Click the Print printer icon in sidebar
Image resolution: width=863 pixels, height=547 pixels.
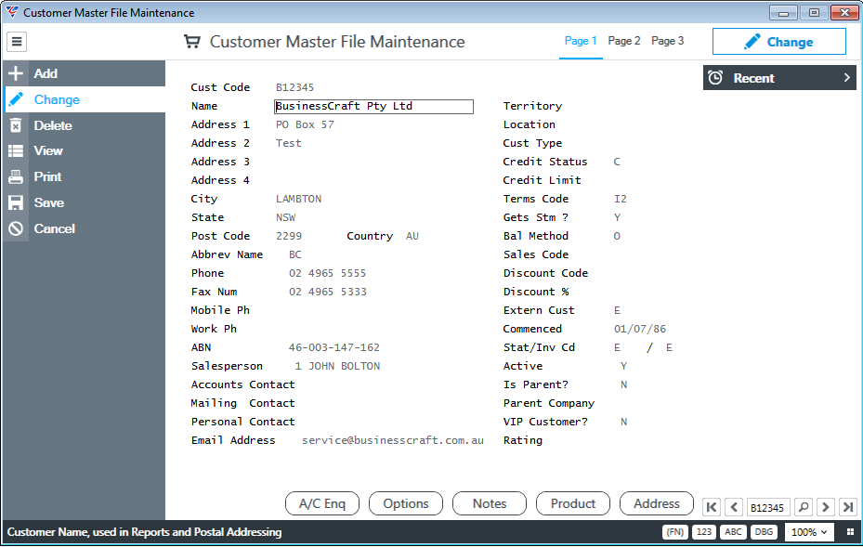tap(16, 176)
